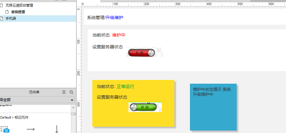Click the red 维护中 status text

(x=119, y=35)
